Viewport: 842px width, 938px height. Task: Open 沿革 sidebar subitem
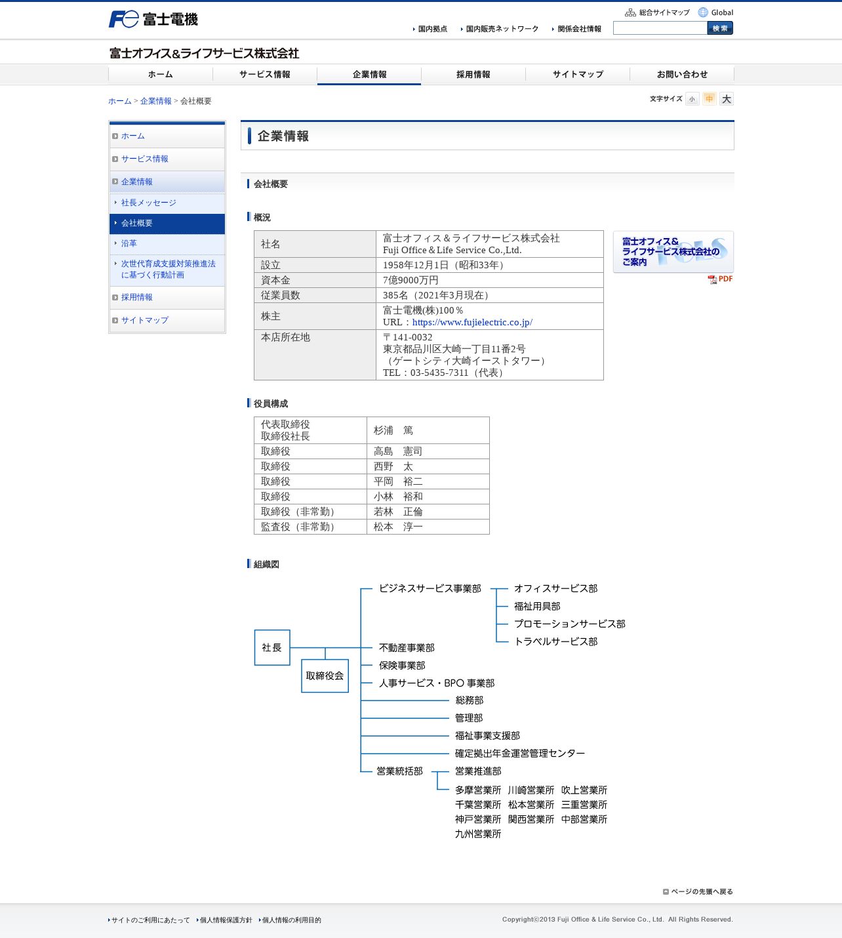167,244
